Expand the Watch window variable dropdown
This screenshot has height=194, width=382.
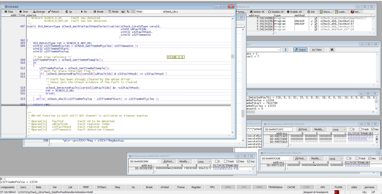click(x=279, y=50)
